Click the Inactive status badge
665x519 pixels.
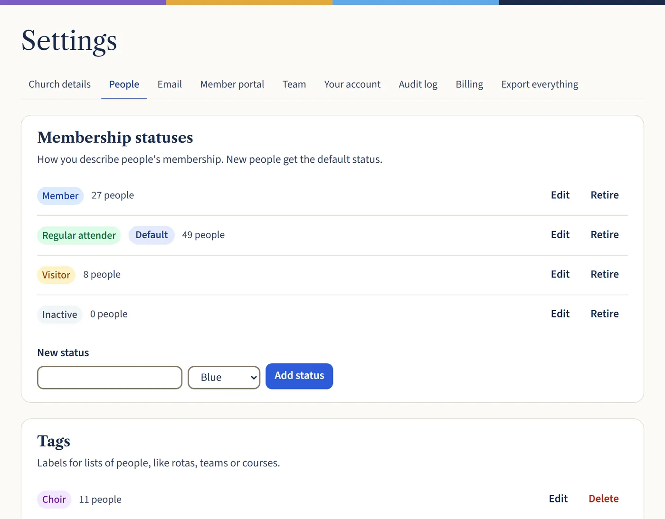(x=59, y=315)
